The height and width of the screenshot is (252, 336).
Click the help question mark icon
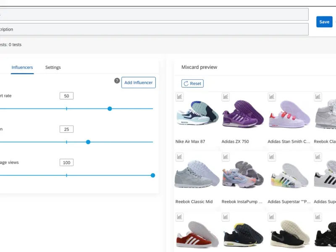[117, 81]
